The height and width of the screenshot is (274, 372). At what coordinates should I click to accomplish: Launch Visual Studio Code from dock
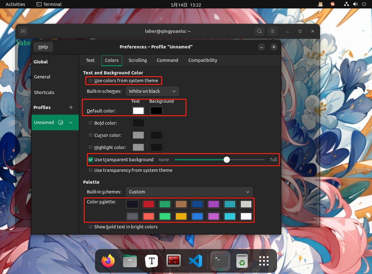(x=196, y=261)
